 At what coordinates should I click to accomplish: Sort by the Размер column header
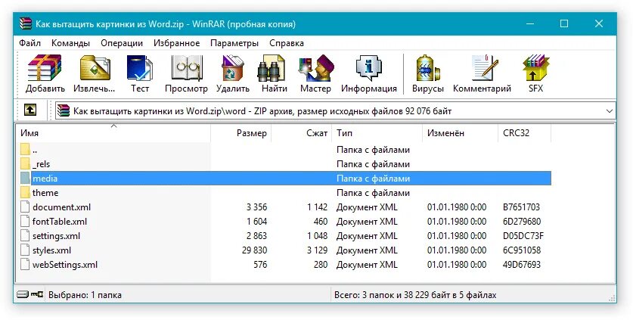[x=240, y=133]
